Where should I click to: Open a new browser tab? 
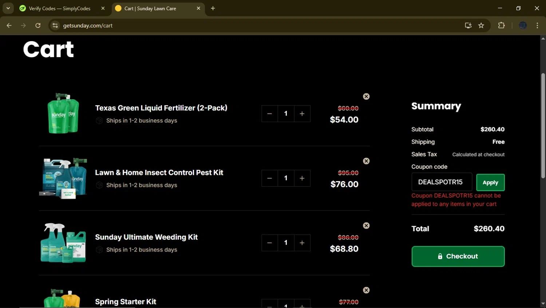[213, 8]
